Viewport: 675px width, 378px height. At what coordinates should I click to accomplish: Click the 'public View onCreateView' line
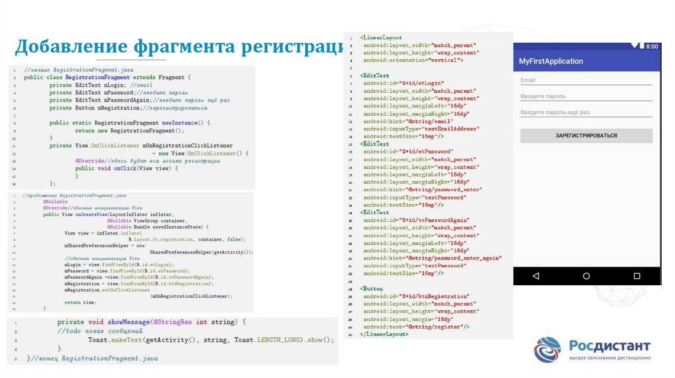[x=108, y=215]
